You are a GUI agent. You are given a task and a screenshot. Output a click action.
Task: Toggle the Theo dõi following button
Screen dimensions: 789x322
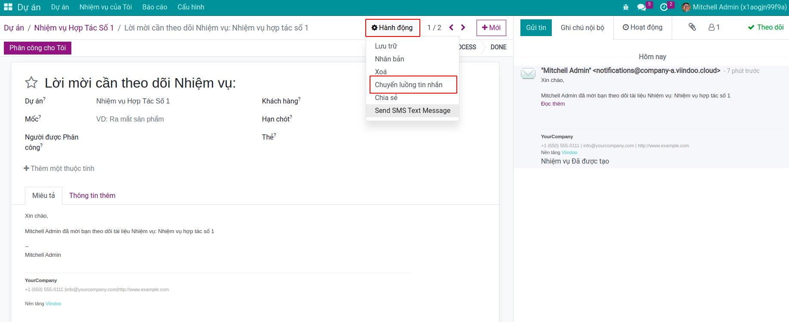pyautogui.click(x=766, y=27)
